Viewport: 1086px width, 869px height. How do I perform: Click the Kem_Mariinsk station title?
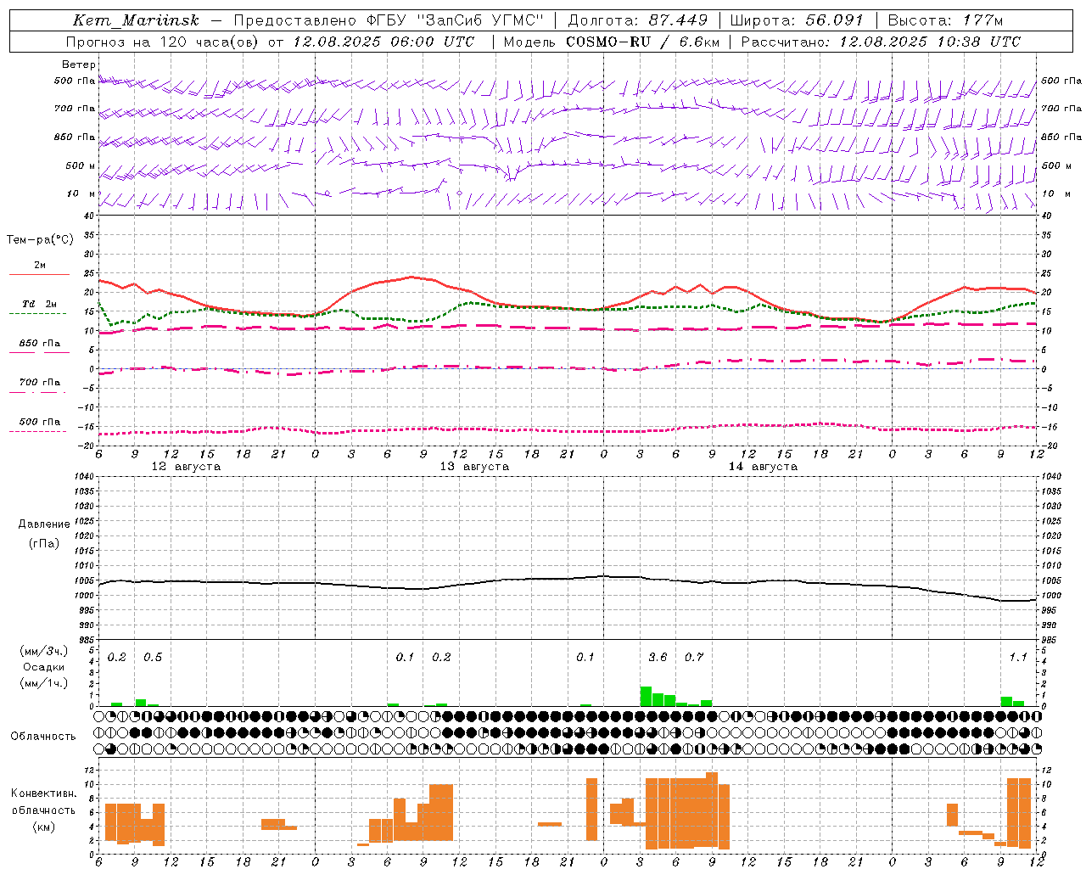coord(136,20)
